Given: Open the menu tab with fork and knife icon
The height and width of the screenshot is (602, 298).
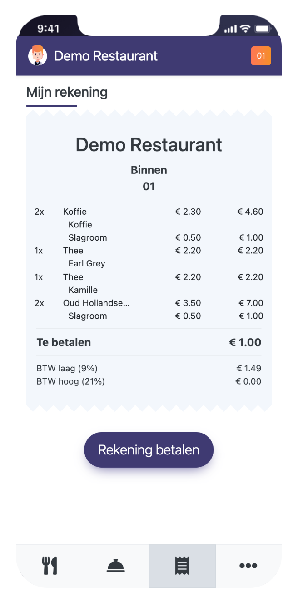Looking at the screenshot, I should (50, 566).
